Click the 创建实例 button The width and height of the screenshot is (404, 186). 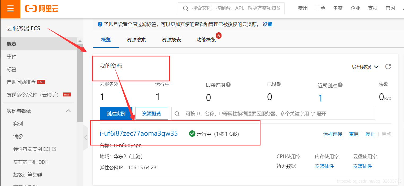(116, 113)
